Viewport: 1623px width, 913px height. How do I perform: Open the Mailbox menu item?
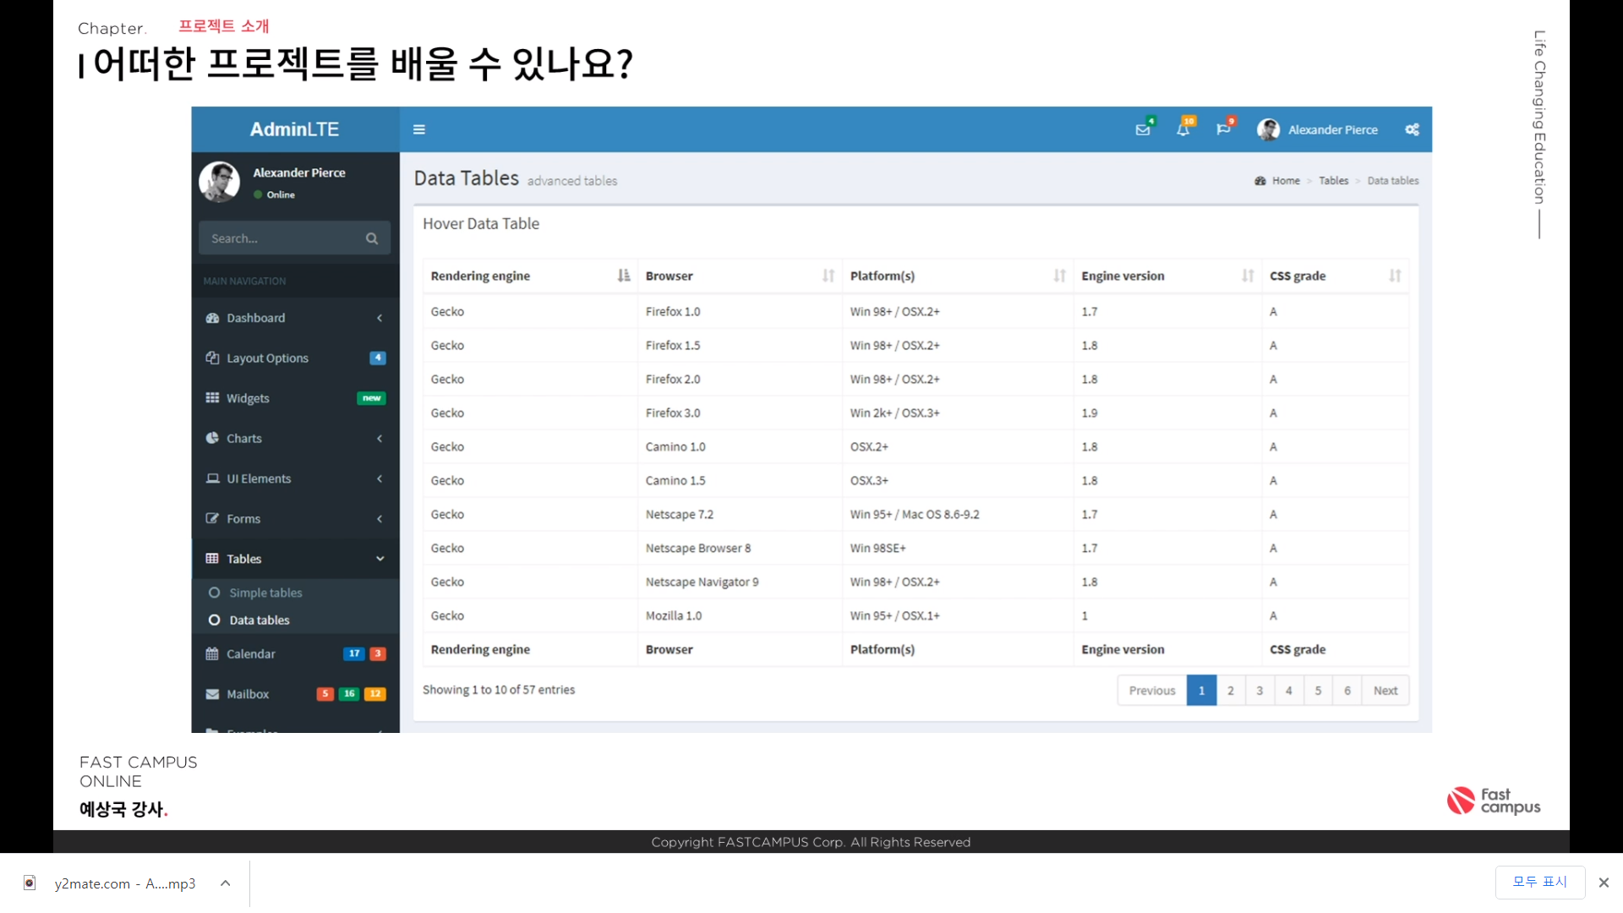tap(248, 694)
